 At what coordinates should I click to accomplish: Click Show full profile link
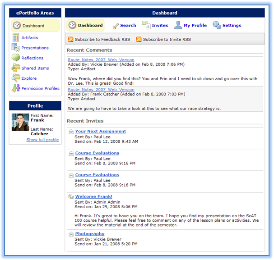point(42,140)
